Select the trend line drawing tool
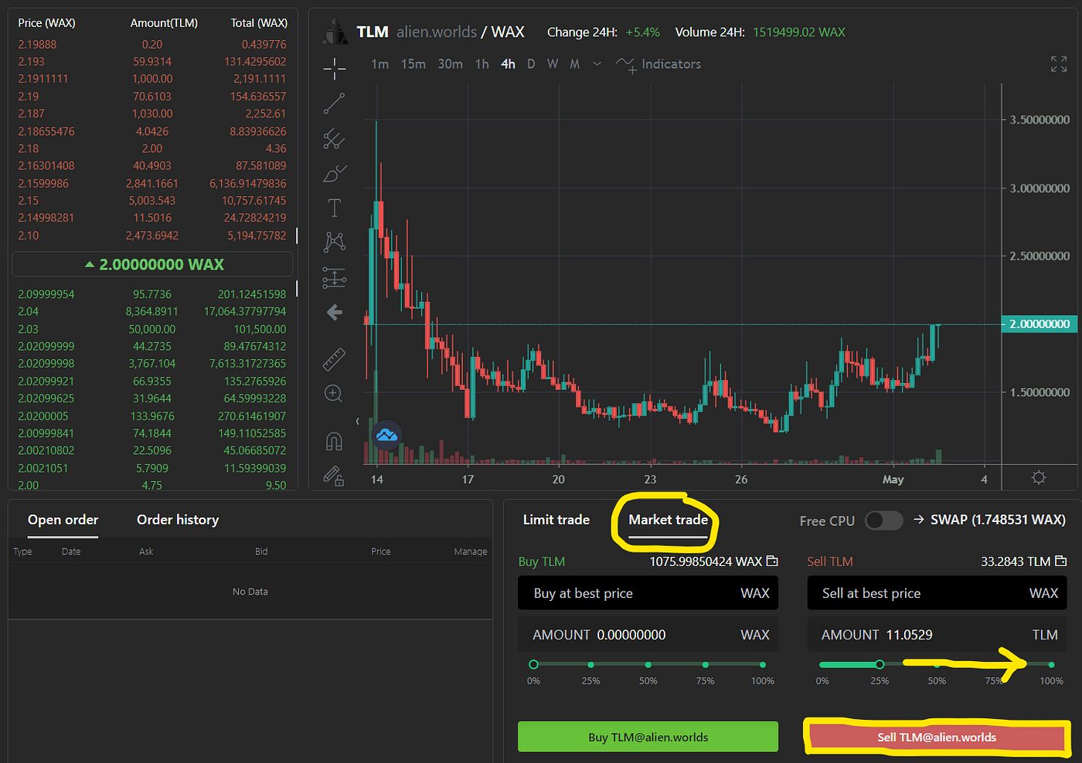The image size is (1082, 763). pyautogui.click(x=334, y=103)
